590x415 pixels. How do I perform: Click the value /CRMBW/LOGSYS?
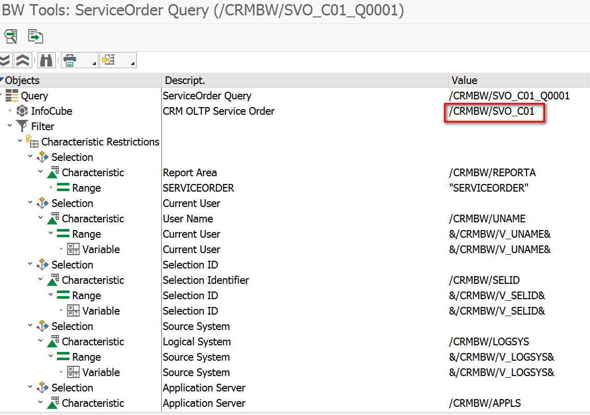pos(489,342)
